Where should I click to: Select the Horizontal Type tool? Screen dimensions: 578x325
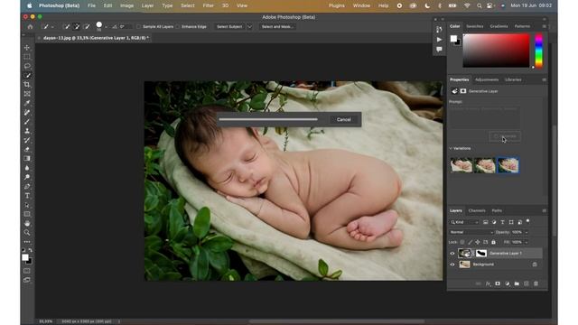(x=27, y=196)
